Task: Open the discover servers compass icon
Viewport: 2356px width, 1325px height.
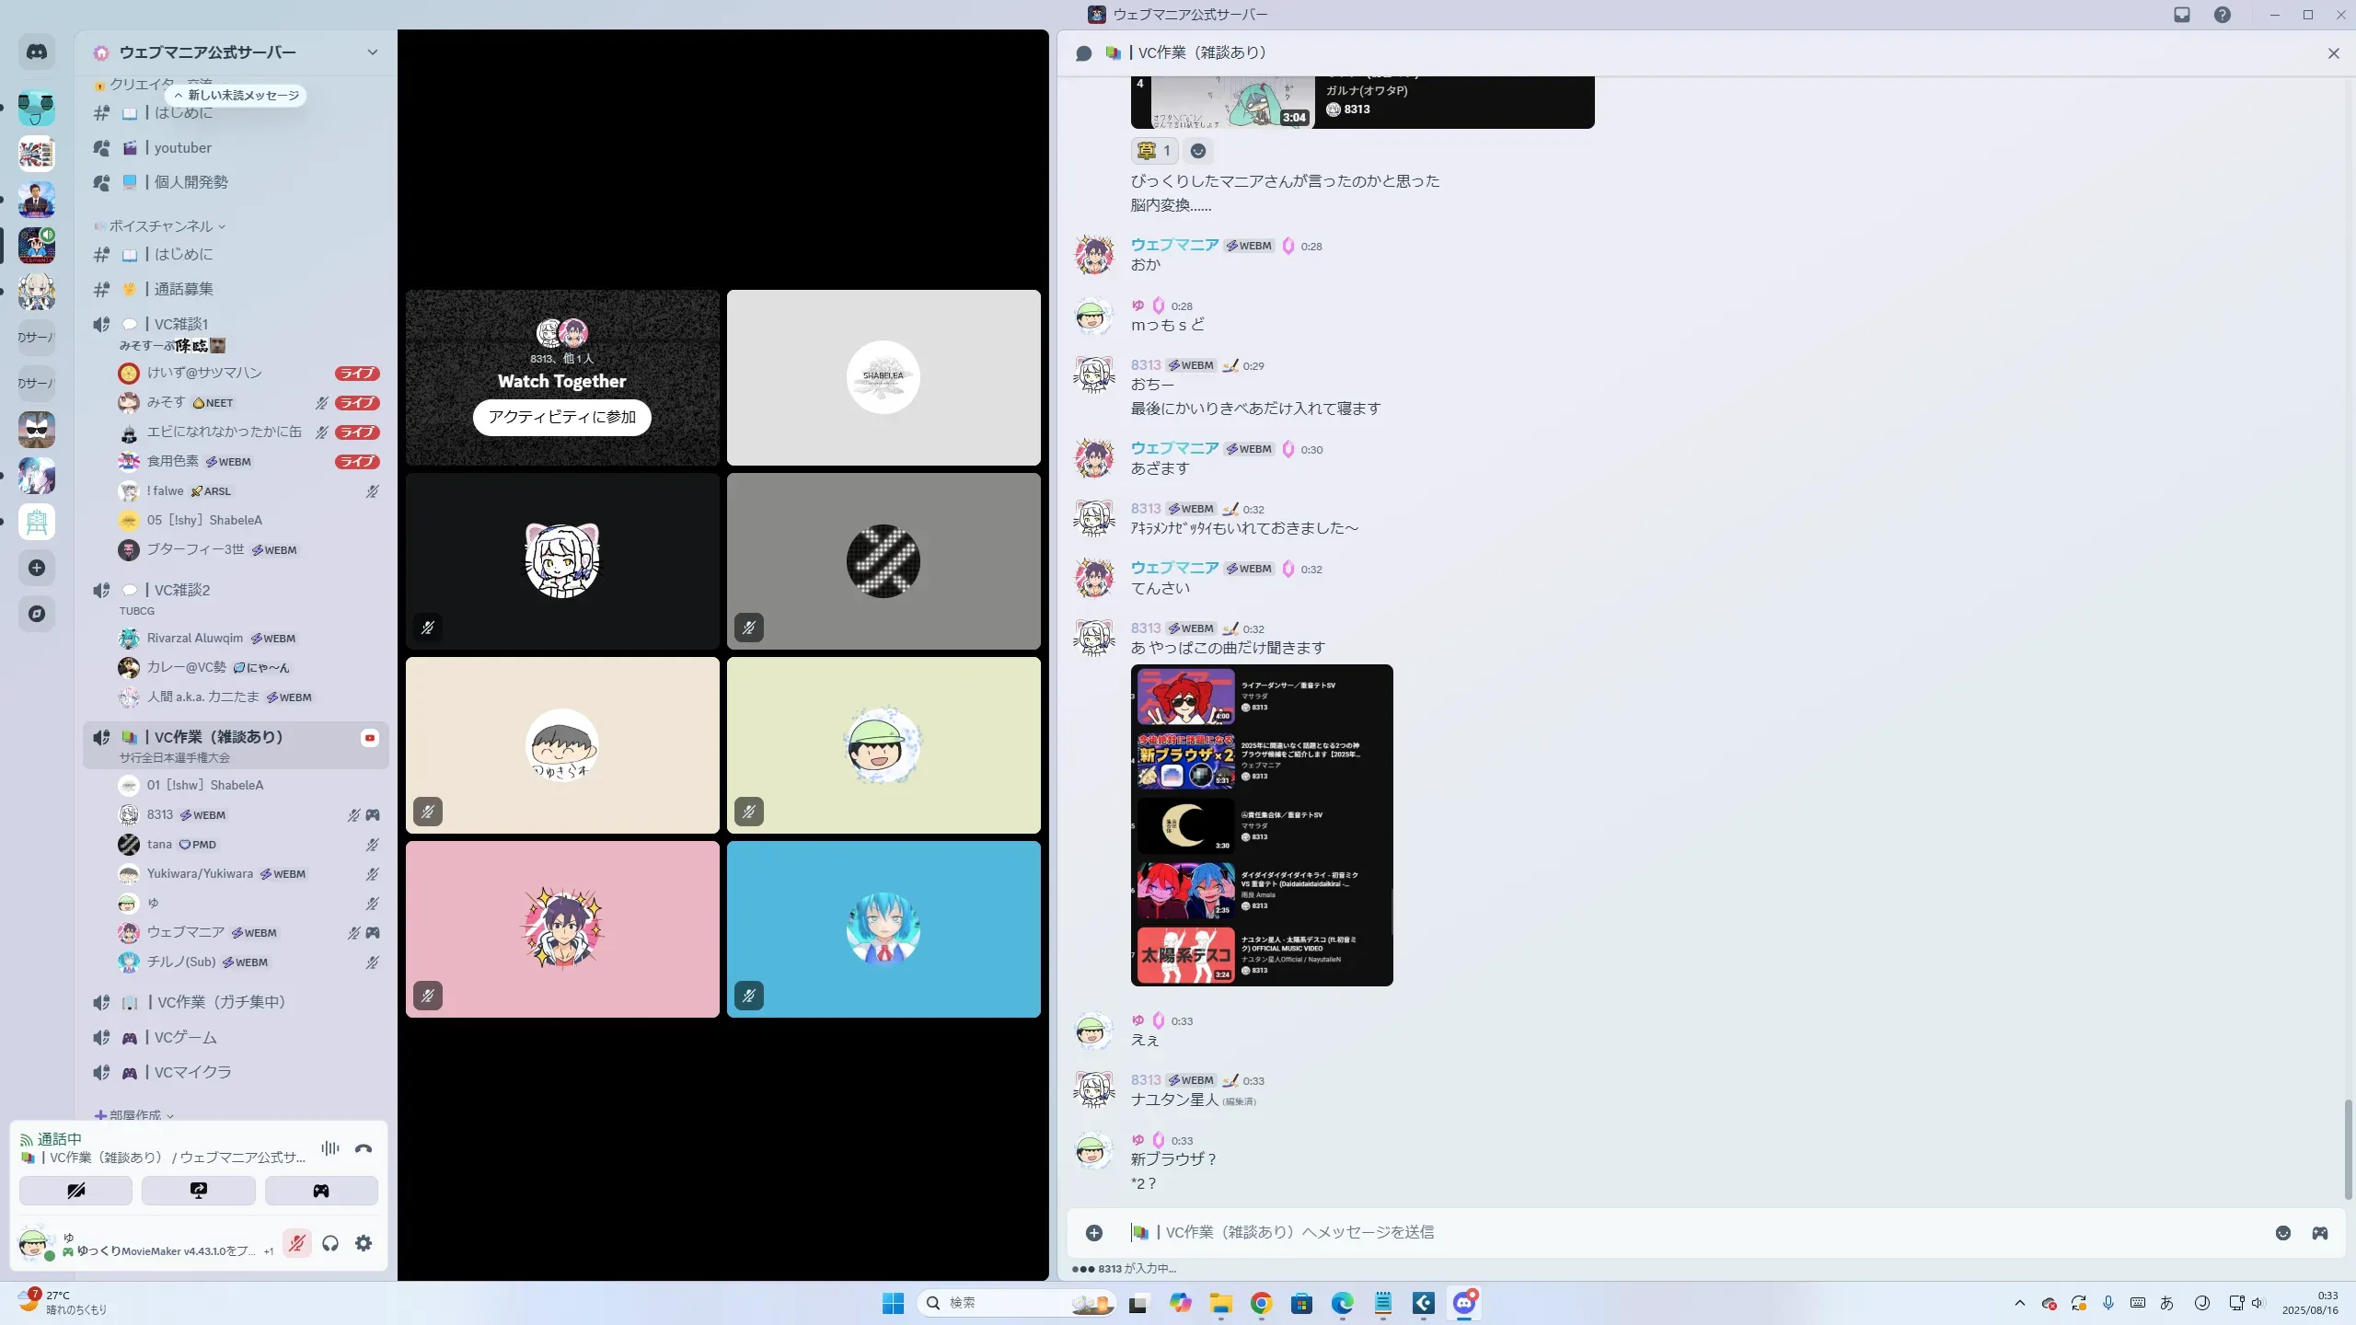Action: 37,614
